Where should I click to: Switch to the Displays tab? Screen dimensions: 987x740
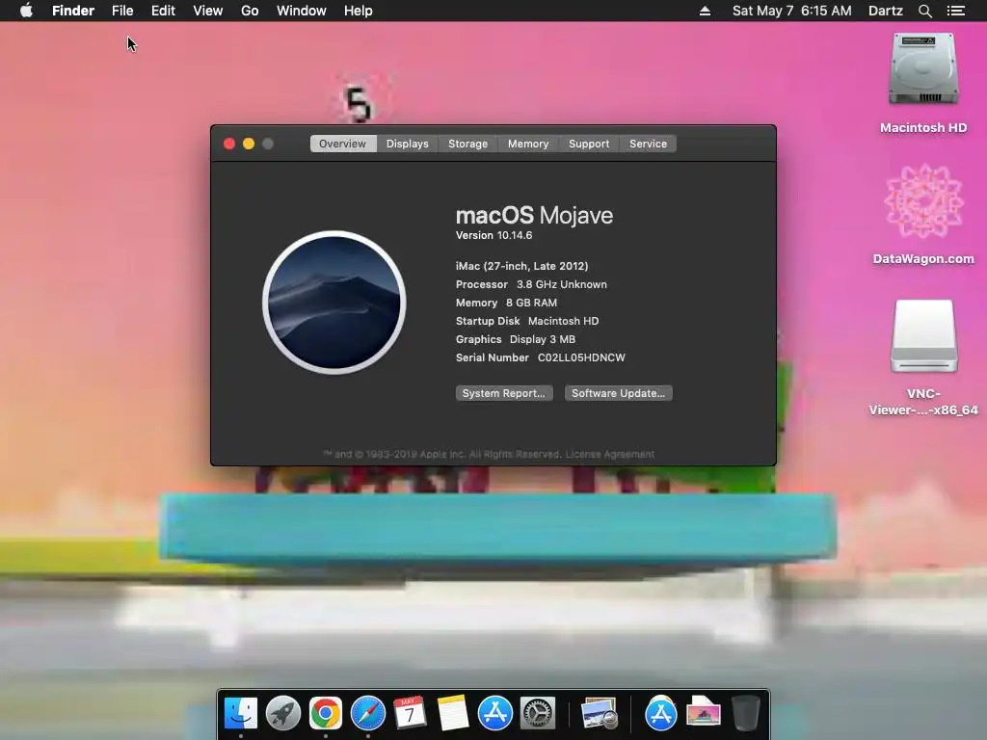(x=408, y=144)
